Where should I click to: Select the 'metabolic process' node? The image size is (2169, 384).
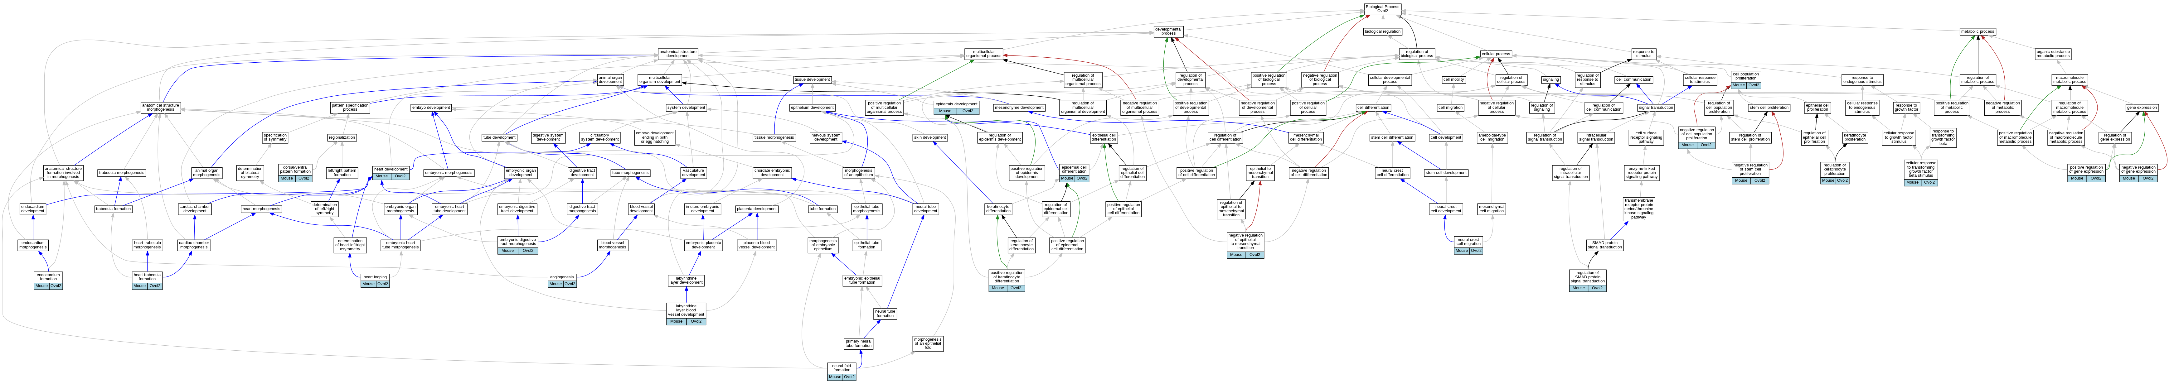pyautogui.click(x=1977, y=32)
